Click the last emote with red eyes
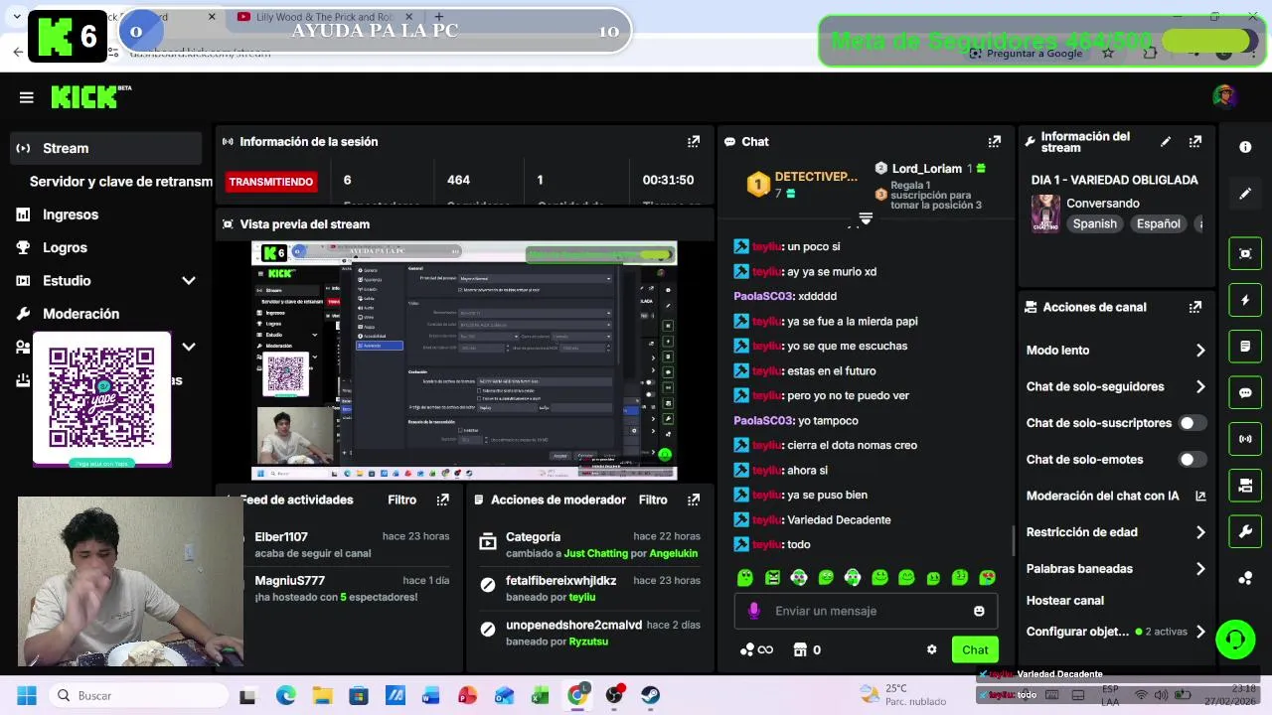This screenshot has width=1272, height=715. click(x=987, y=577)
